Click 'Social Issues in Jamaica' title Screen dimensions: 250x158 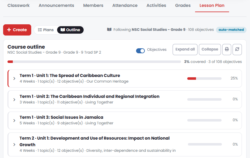77,117
